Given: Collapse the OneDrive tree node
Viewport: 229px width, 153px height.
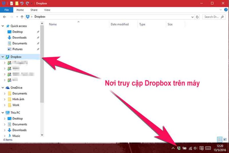Looking at the screenshot, I should pyautogui.click(x=3, y=88).
